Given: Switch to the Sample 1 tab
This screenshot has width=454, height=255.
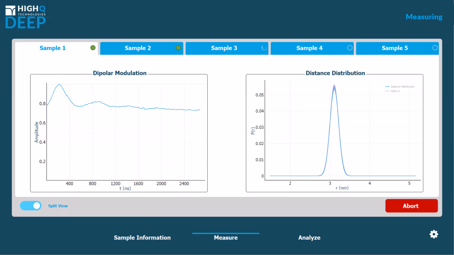Looking at the screenshot, I should (57, 48).
